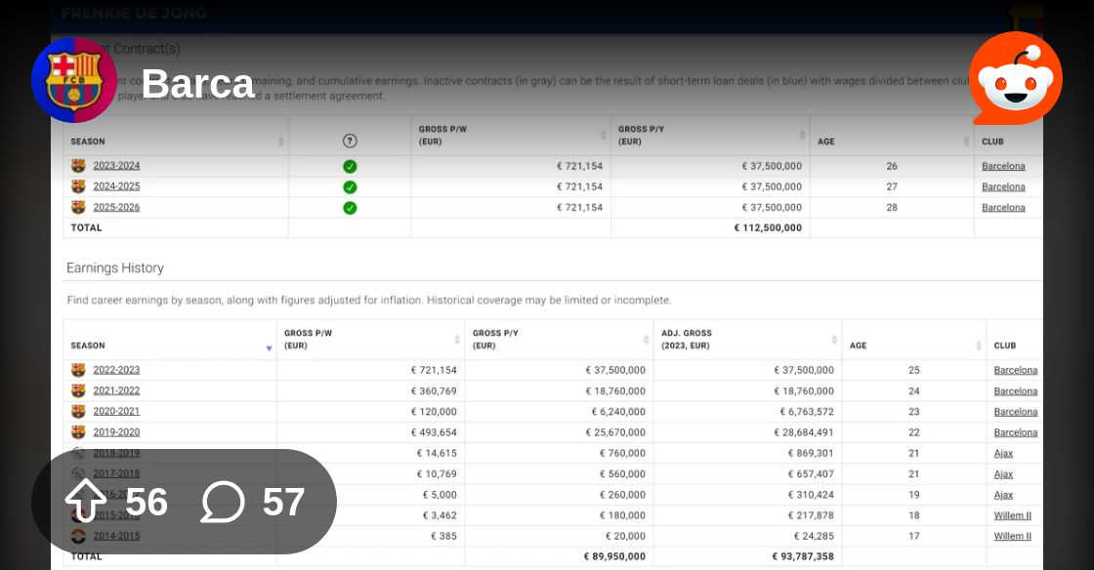Open the 2021-2022 season link
This screenshot has height=570, width=1094.
pyautogui.click(x=116, y=390)
